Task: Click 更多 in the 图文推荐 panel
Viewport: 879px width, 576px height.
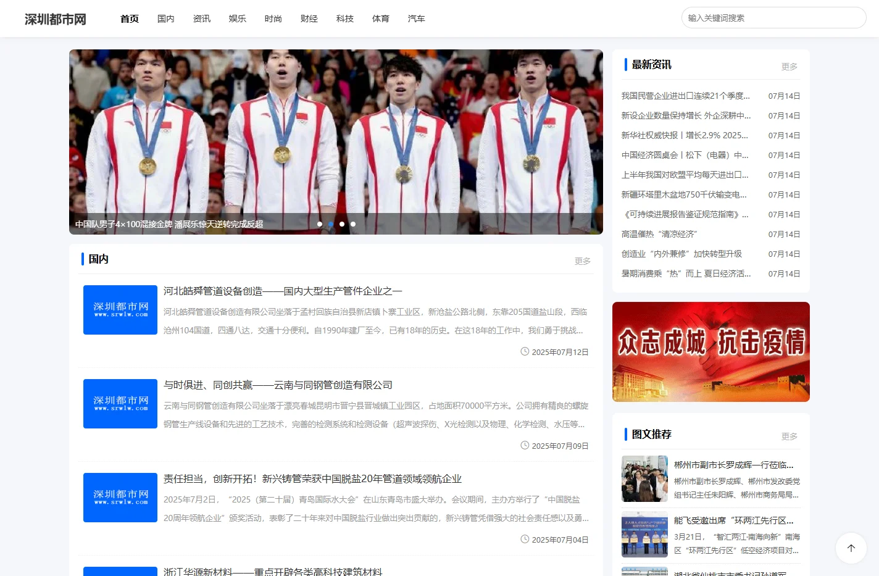Action: click(x=789, y=436)
